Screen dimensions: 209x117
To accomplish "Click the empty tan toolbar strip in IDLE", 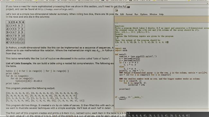I will click(161, 20).
